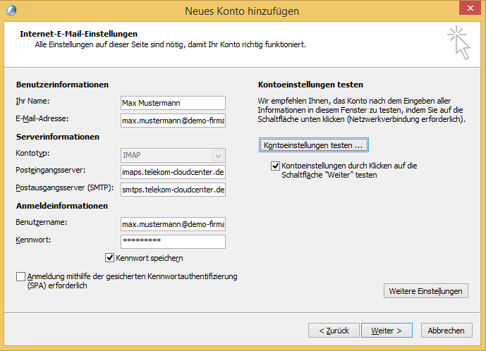Image resolution: width=486 pixels, height=351 pixels.
Task: Click the Posteingangsserver text field
Action: tap(173, 172)
